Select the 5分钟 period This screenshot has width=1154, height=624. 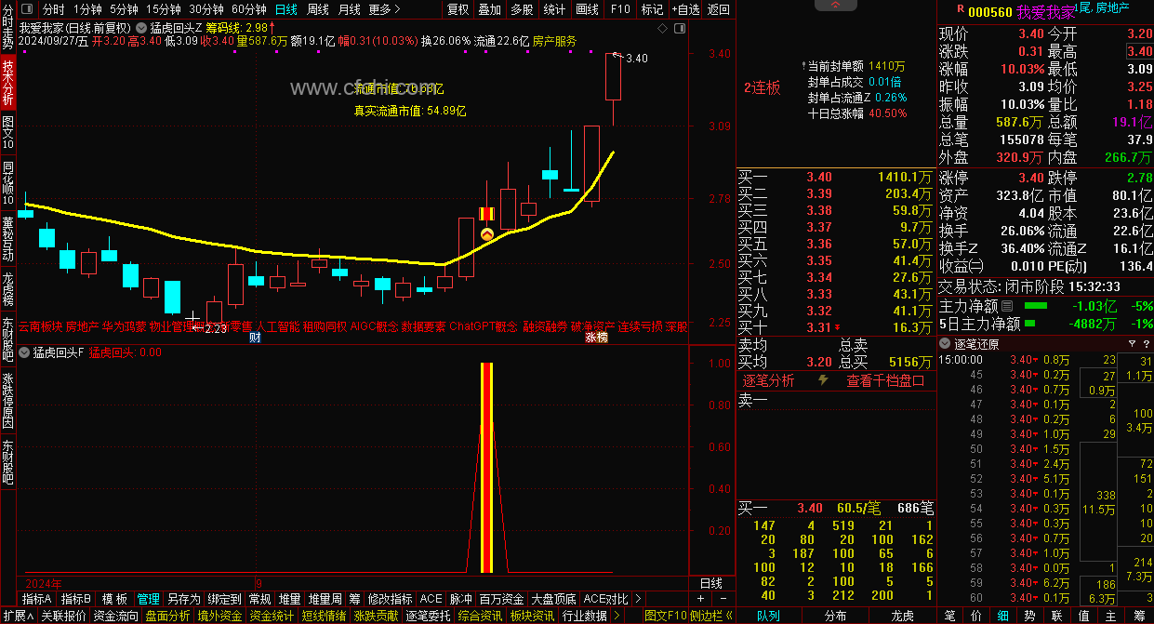124,9
